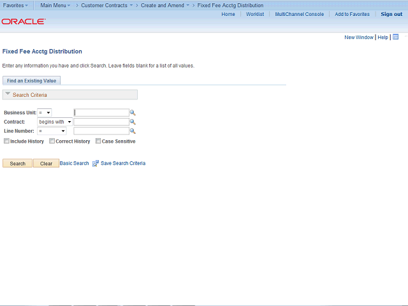Open Contract lookup magnifier icon
The image size is (408, 306).
point(133,122)
